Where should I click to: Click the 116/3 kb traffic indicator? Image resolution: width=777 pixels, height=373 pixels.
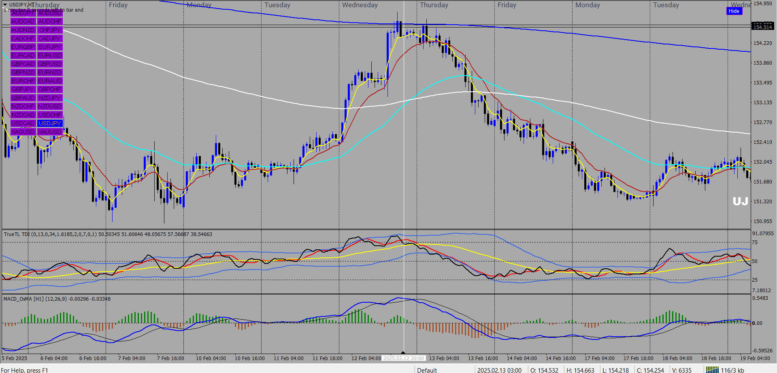click(x=732, y=370)
